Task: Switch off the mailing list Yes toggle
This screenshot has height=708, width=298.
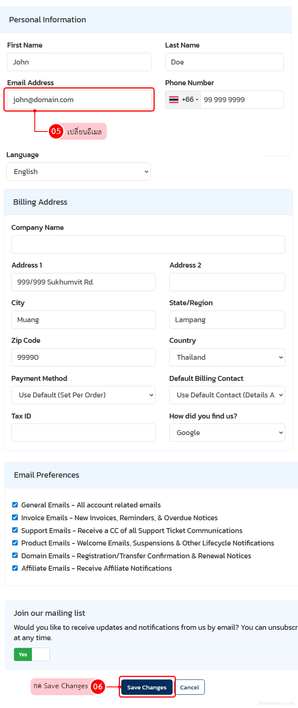Action: pos(32,654)
